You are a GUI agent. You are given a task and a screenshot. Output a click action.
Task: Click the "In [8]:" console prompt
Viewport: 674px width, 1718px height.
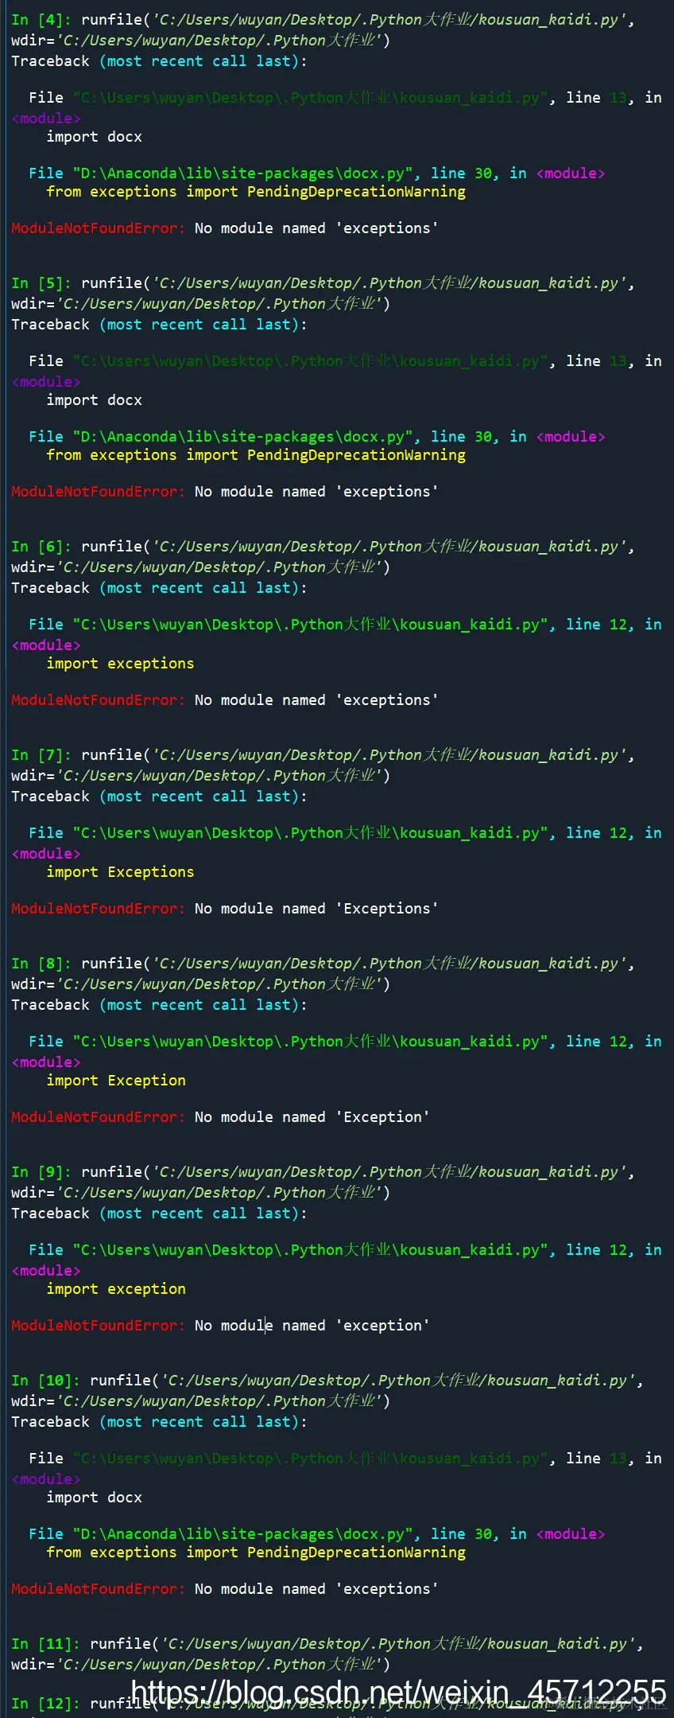click(x=41, y=964)
